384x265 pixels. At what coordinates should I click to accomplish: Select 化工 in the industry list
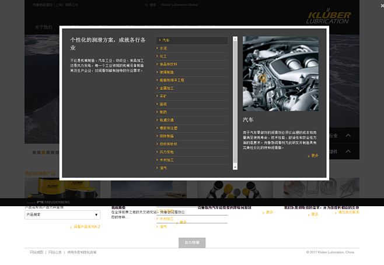(x=192, y=56)
